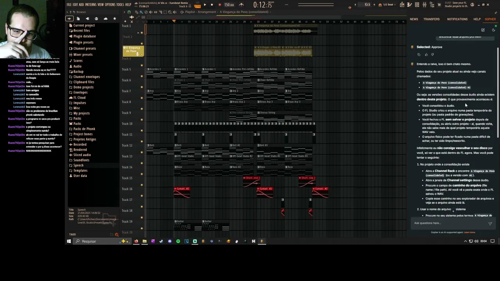Select the playlist Mute tool
Image resolution: width=500 pixels, height=281 pixels.
(150, 12)
